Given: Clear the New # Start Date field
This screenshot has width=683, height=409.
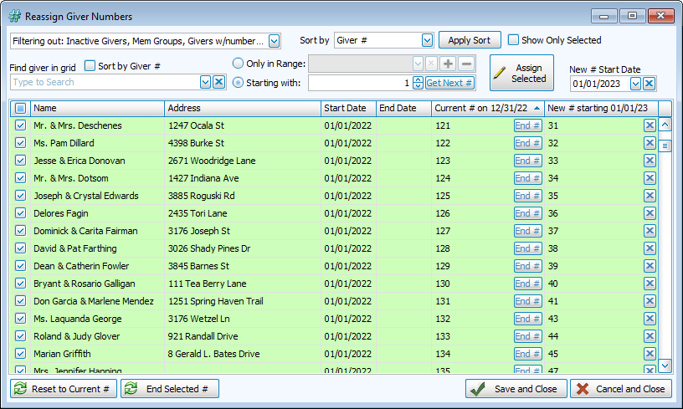Looking at the screenshot, I should 650,83.
